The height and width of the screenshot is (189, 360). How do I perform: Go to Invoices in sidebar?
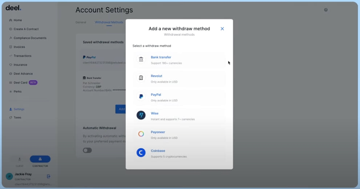19,47
